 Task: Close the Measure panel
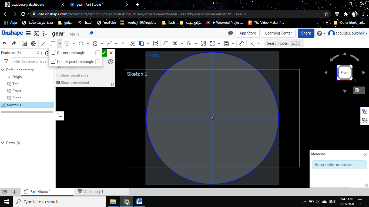pos(365,154)
